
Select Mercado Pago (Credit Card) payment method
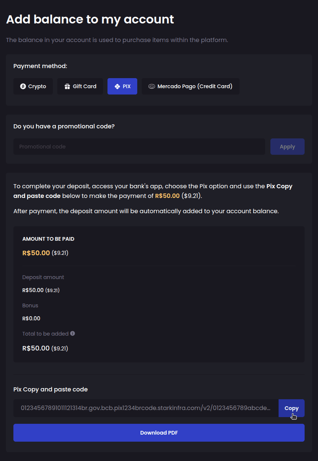coord(190,86)
